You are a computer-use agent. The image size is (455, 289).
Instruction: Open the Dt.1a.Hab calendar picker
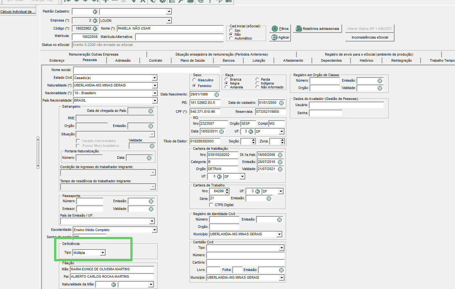coord(280,155)
